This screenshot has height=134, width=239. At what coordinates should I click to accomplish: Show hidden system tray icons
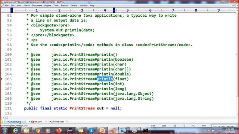(x=205, y=131)
